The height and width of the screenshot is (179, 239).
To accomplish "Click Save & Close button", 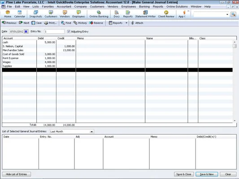I will (184, 174).
